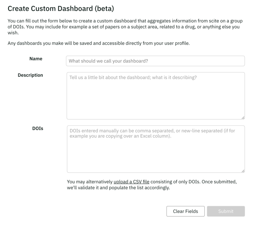Click 'What should we call your dashboard?' placeholder
This screenshot has height=226, width=257.
tap(109, 61)
